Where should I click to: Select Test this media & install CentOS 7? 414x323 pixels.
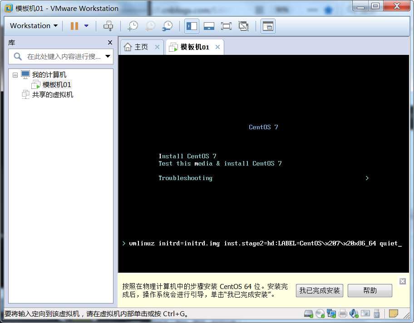click(220, 163)
